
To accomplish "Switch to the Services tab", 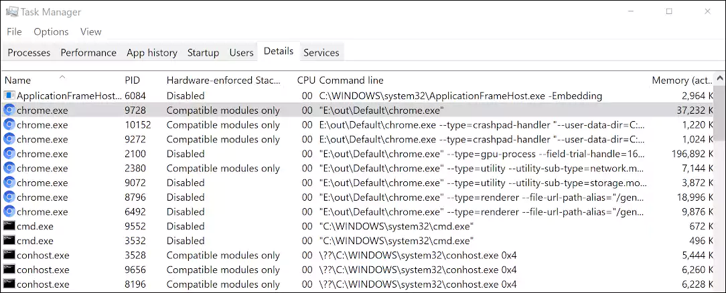I will coord(321,53).
